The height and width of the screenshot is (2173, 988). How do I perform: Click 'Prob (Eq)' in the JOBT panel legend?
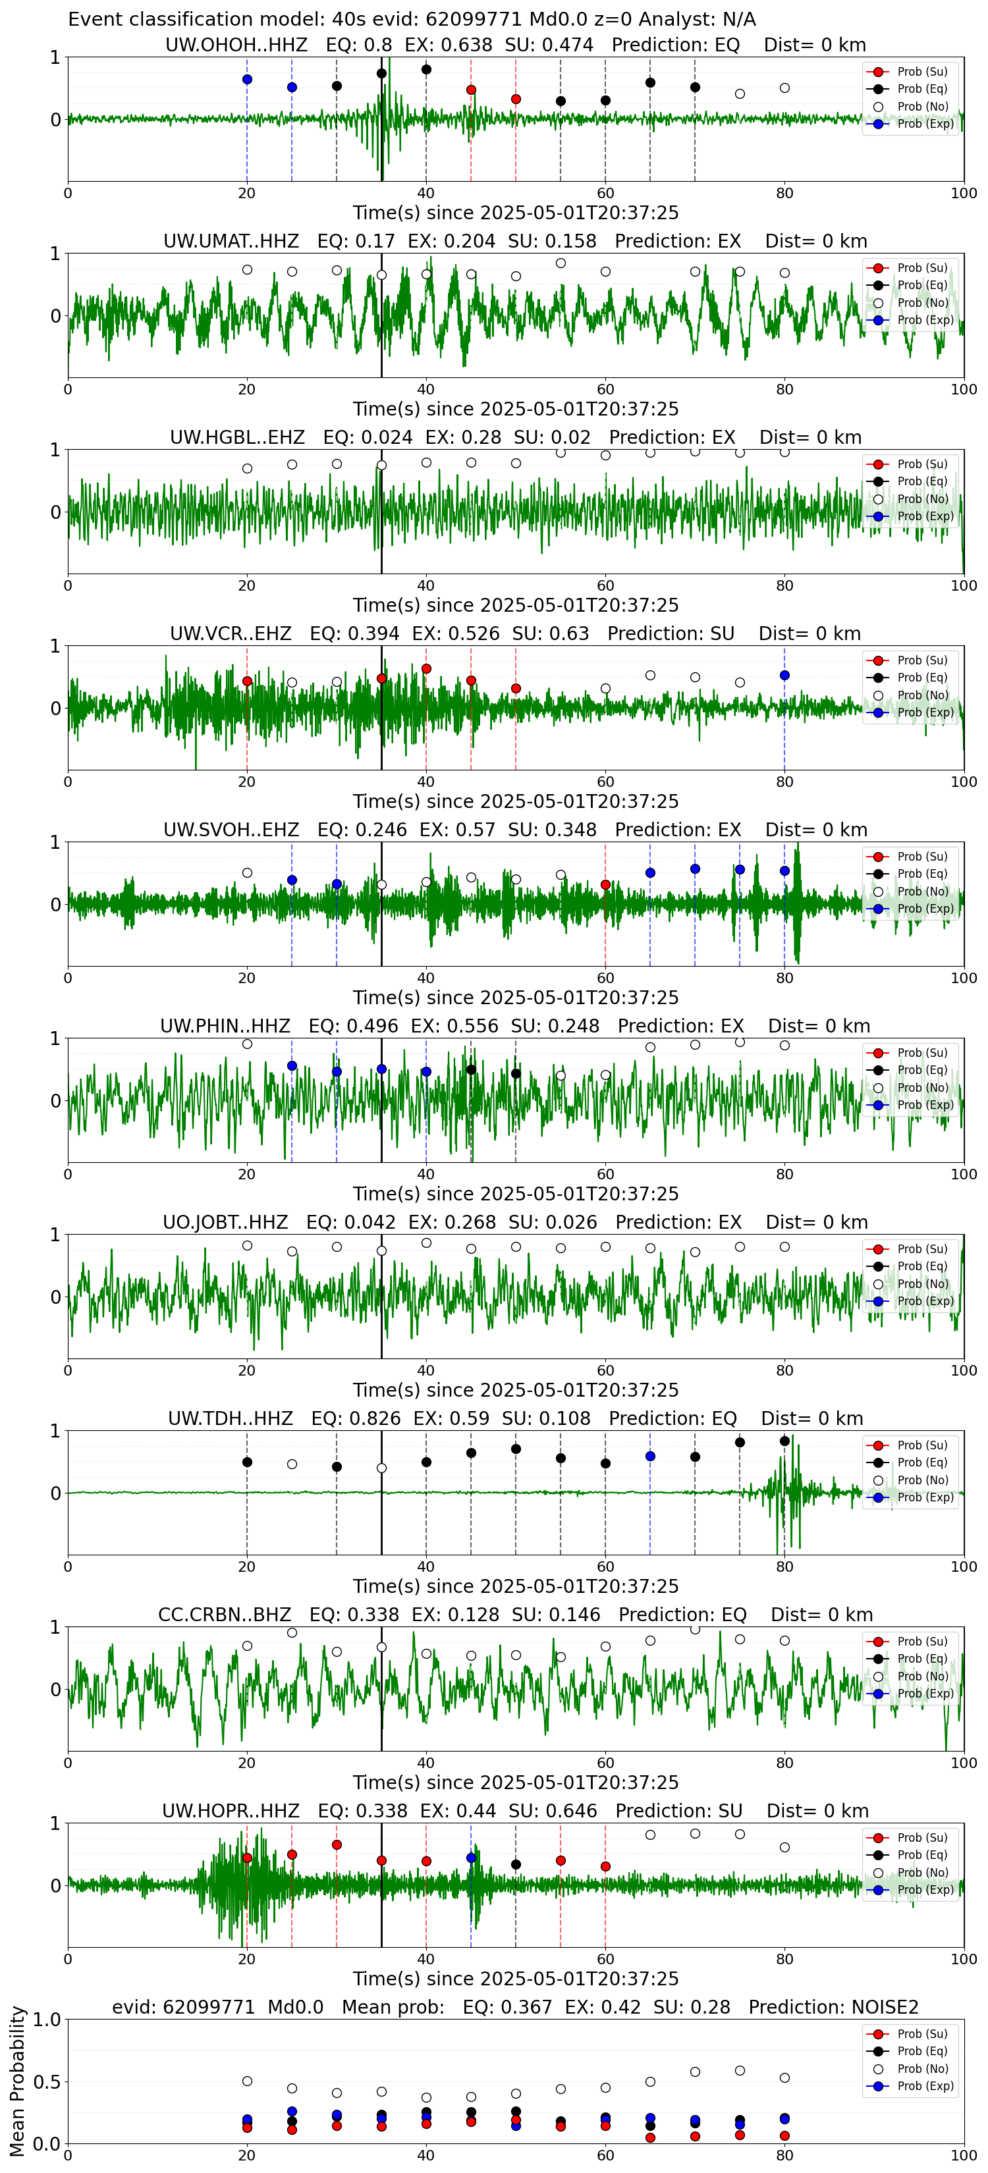922,1266
